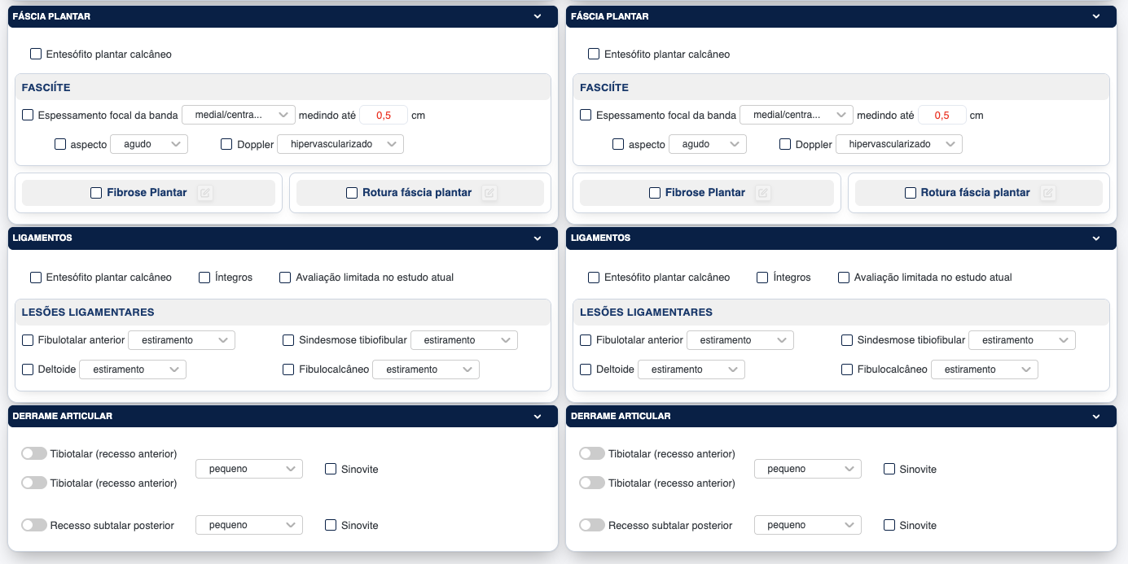Viewport: 1128px width, 564px height.
Task: Collapse the right Ligamentos section chevron
Action: pyautogui.click(x=1095, y=238)
